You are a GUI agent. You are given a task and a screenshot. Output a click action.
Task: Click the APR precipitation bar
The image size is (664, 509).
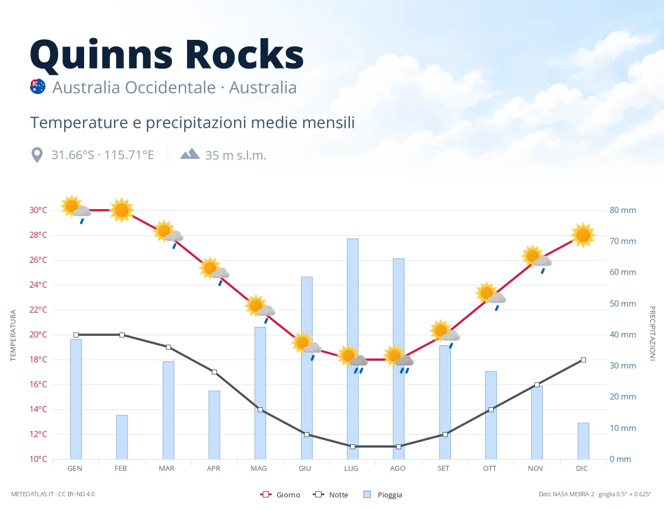[214, 425]
